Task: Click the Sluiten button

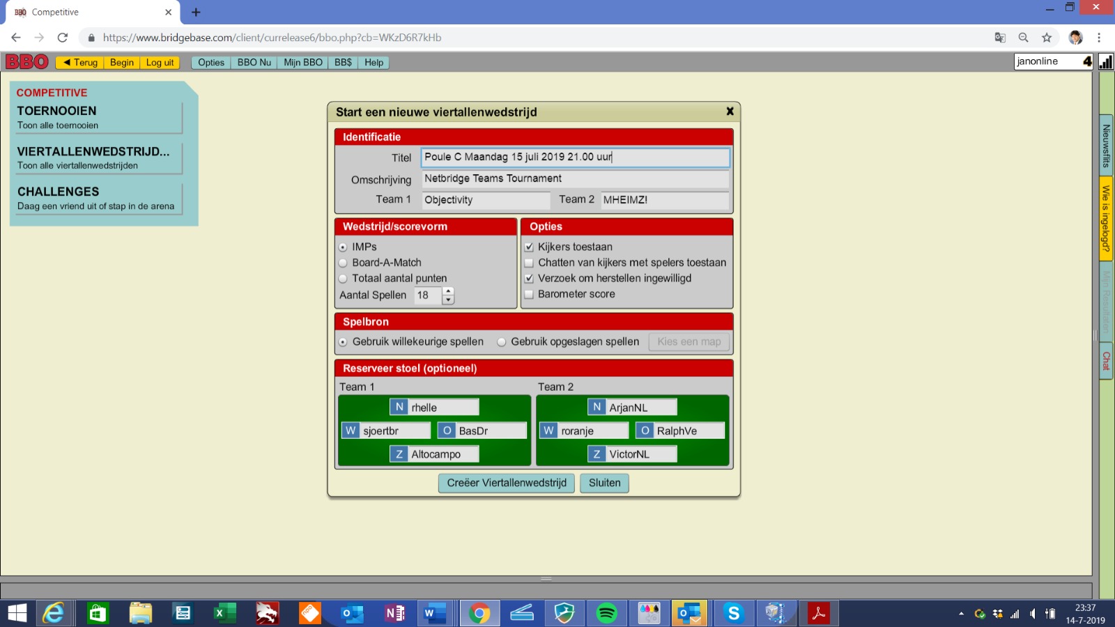Action: [x=604, y=483]
